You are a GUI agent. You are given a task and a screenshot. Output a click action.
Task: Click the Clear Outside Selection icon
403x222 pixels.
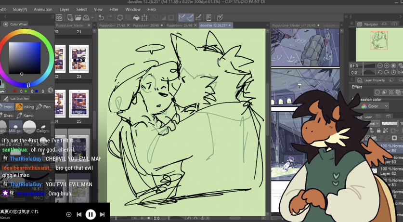tap(128, 17)
